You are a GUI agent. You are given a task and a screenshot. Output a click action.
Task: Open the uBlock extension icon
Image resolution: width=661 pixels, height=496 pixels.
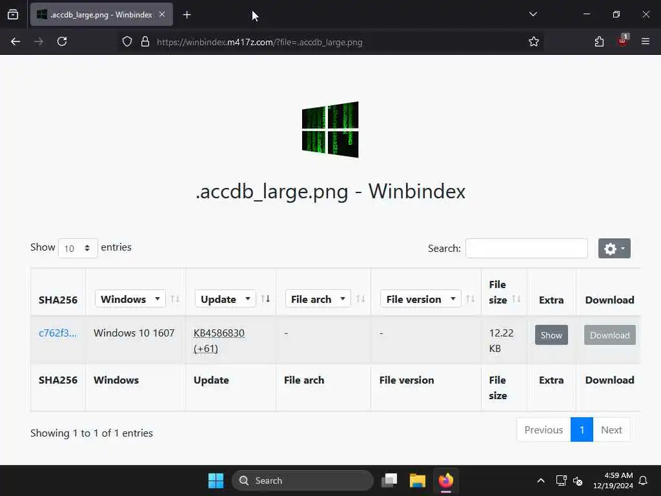coord(623,41)
